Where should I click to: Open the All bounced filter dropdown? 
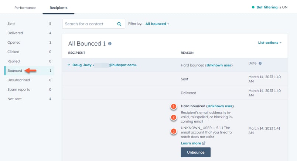pos(157,24)
